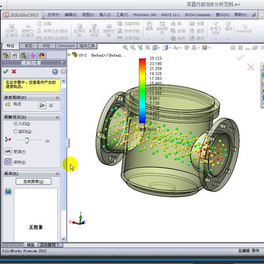The image size is (264, 264).
Task: Expand the 15-2 model tree node
Action: point(69,55)
